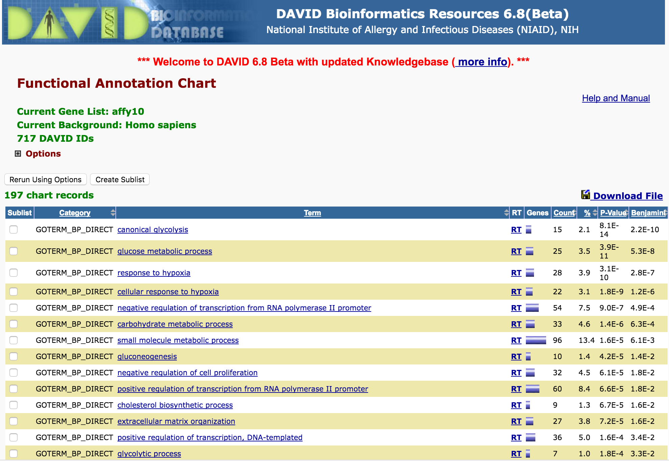Sort table by Count header
Viewport: 669px width, 461px height.
tap(564, 213)
